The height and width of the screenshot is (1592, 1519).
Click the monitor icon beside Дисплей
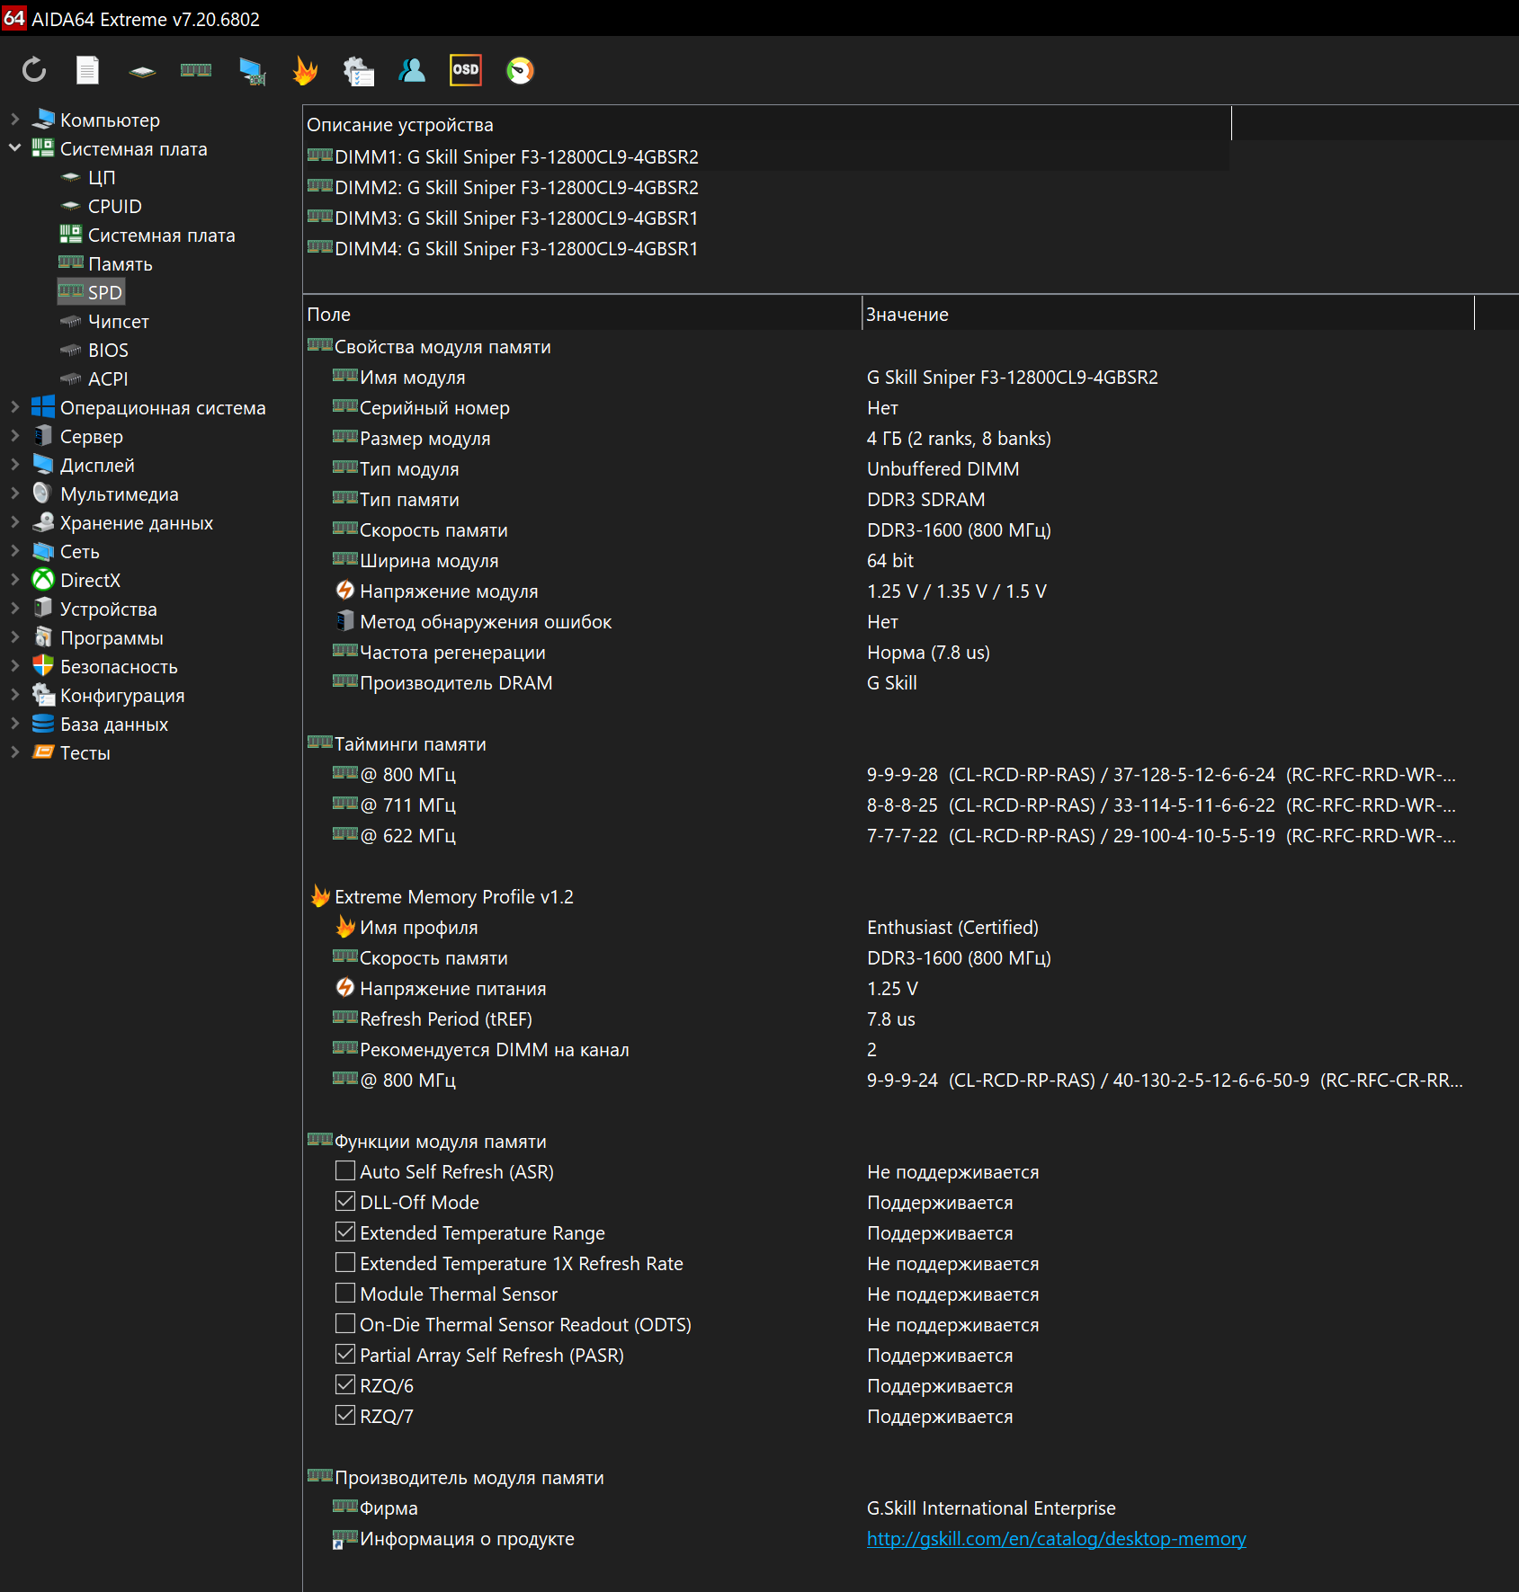pyautogui.click(x=43, y=465)
